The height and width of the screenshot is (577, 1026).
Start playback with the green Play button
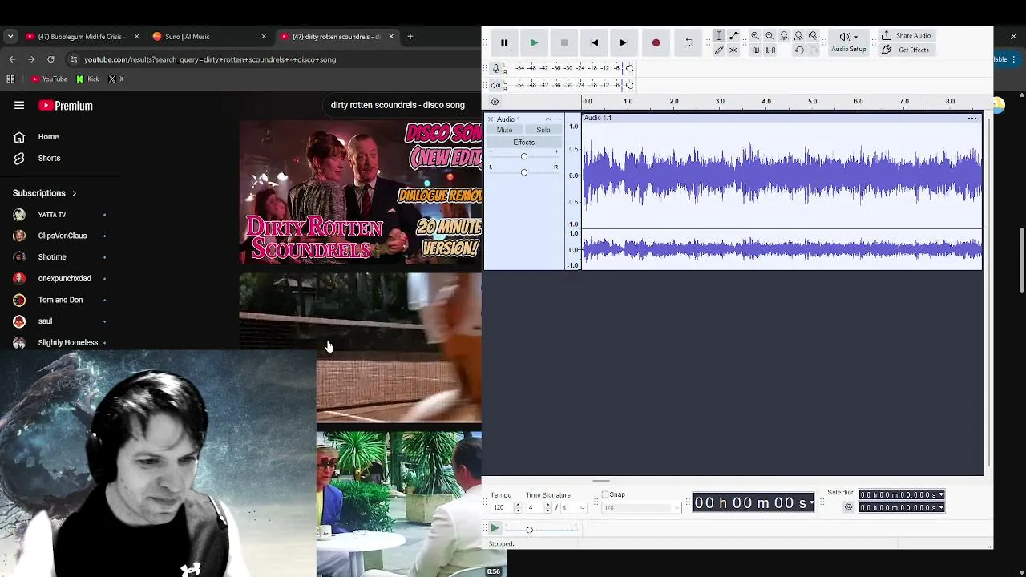[x=534, y=43]
